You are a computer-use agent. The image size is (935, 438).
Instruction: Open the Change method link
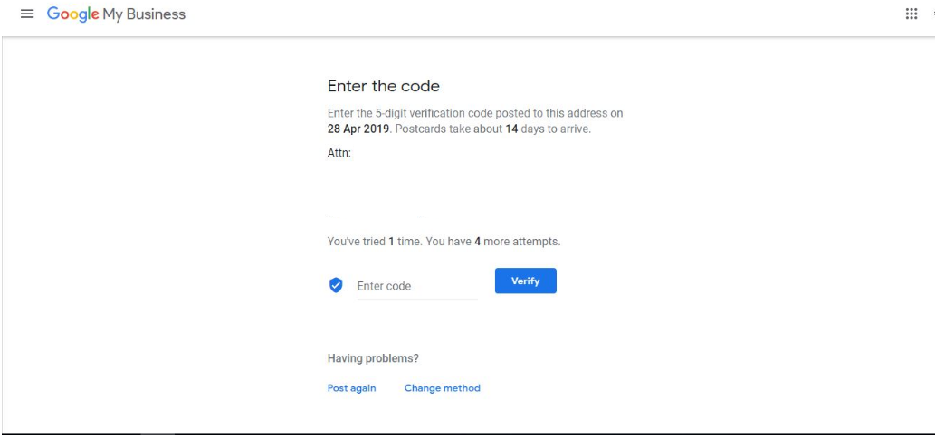442,388
